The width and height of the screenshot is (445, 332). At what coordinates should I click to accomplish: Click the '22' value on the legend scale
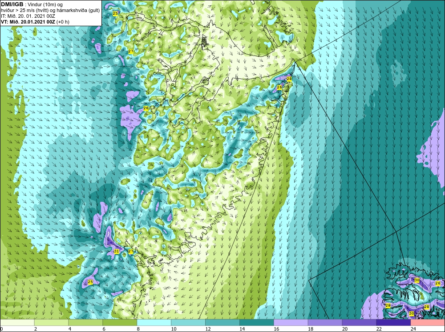coord(379,329)
